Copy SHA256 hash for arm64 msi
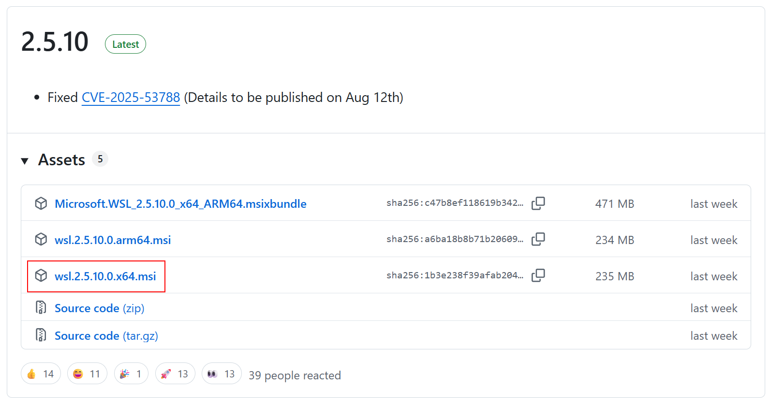Viewport: 771px width, 404px height. pos(538,239)
